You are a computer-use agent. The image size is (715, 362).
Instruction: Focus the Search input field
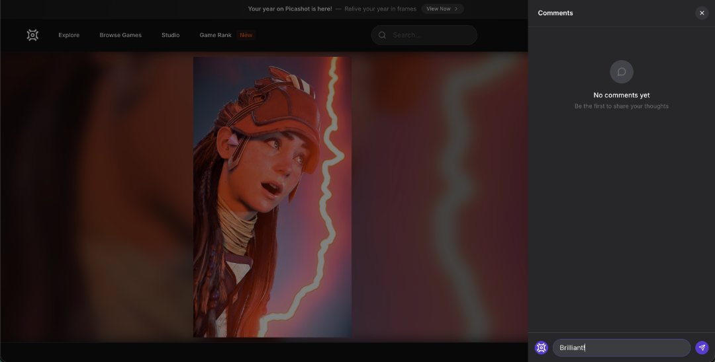pos(430,35)
